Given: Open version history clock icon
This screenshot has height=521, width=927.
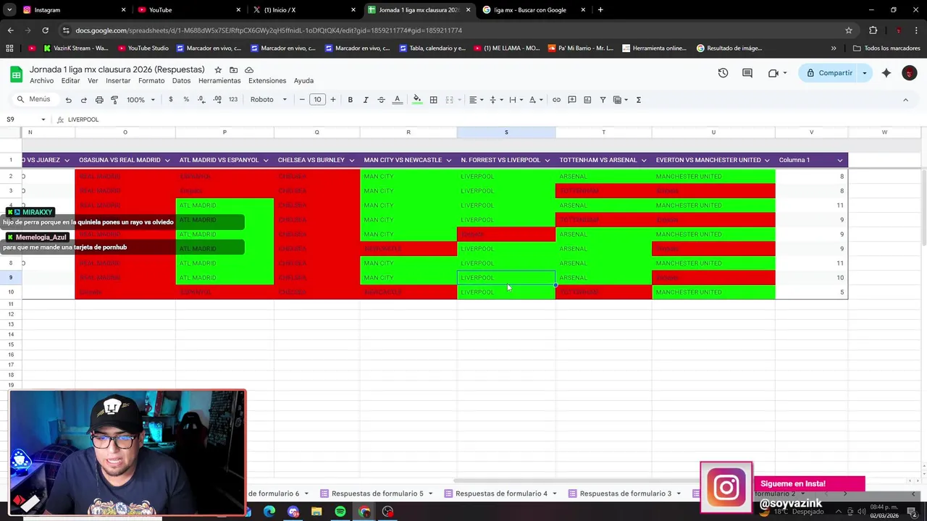Looking at the screenshot, I should click(x=723, y=73).
